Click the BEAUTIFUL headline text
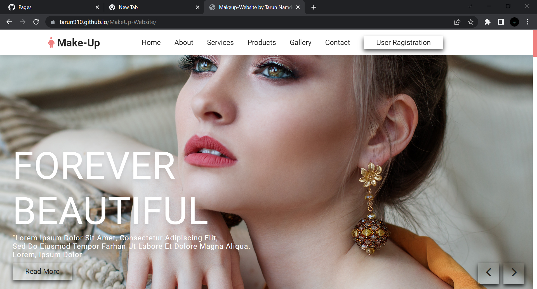Image resolution: width=537 pixels, height=289 pixels. click(111, 211)
